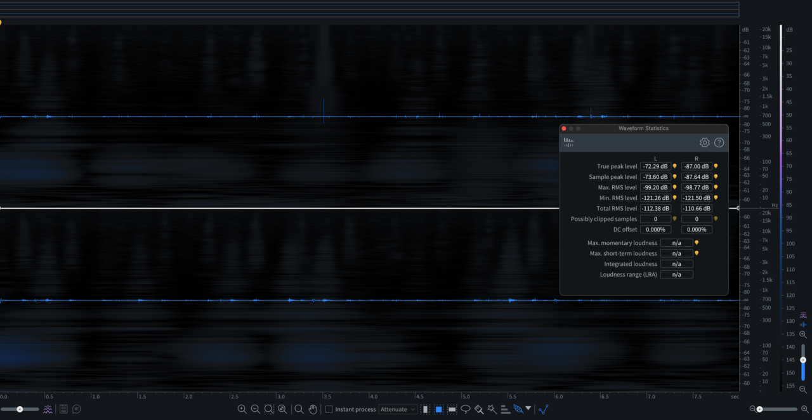
Task: Jump to the max momentary loudness marker
Action: (697, 242)
